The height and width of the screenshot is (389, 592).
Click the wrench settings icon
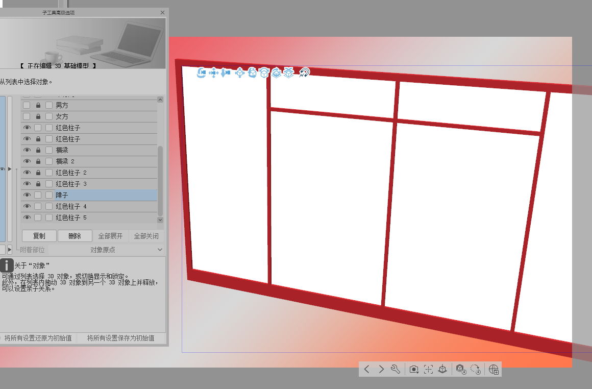click(395, 369)
